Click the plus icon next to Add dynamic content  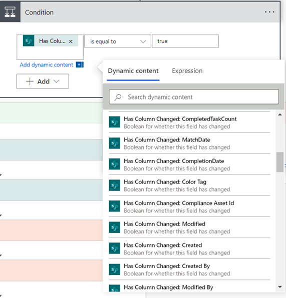point(80,65)
